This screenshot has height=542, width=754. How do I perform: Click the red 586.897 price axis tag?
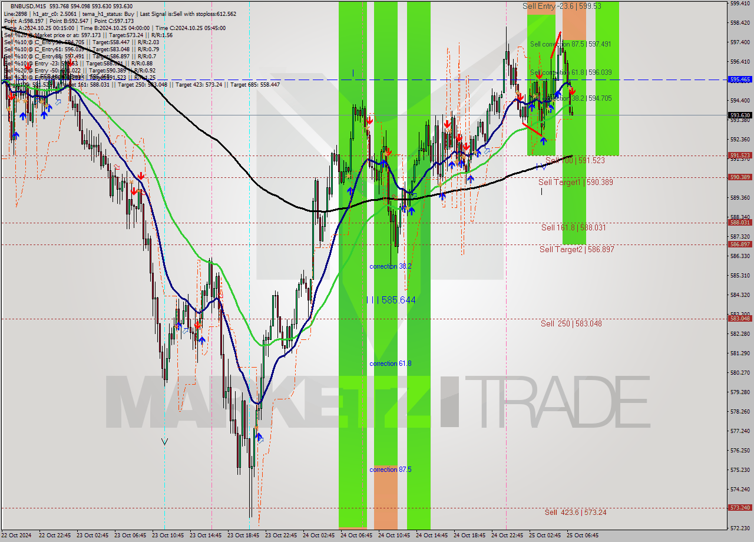coord(740,244)
